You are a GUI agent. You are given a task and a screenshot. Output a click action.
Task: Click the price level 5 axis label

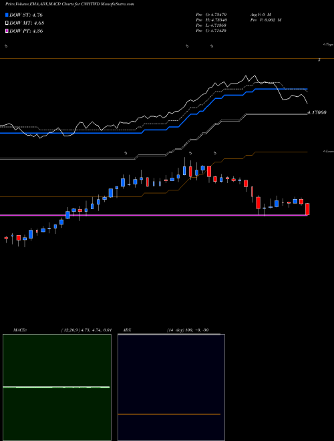point(319,60)
